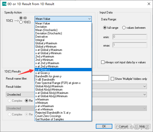Image resolution: width=153 pixels, height=132 pixels.
Task: Select the 1D(C) output radio button
Action: 21,22
